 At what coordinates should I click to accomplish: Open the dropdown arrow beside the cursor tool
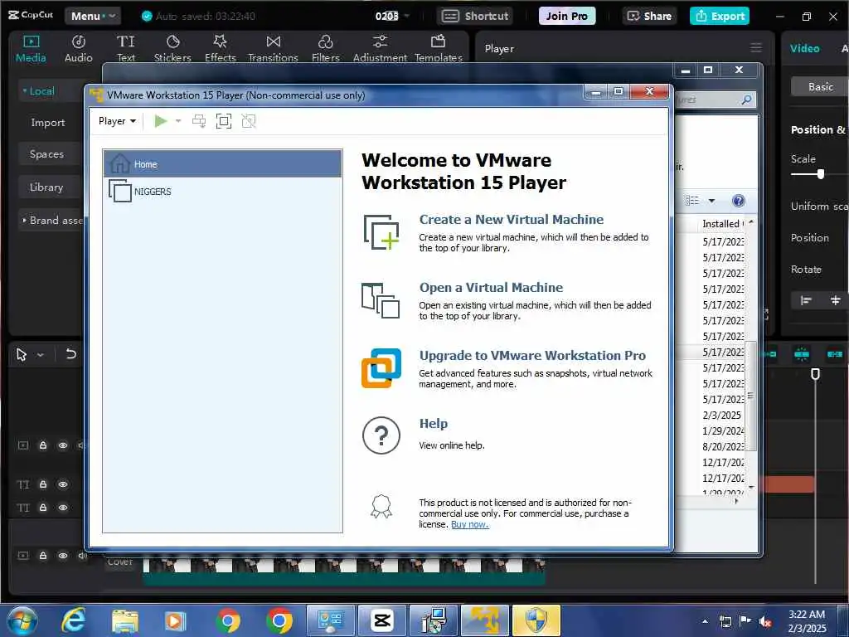pyautogui.click(x=40, y=355)
